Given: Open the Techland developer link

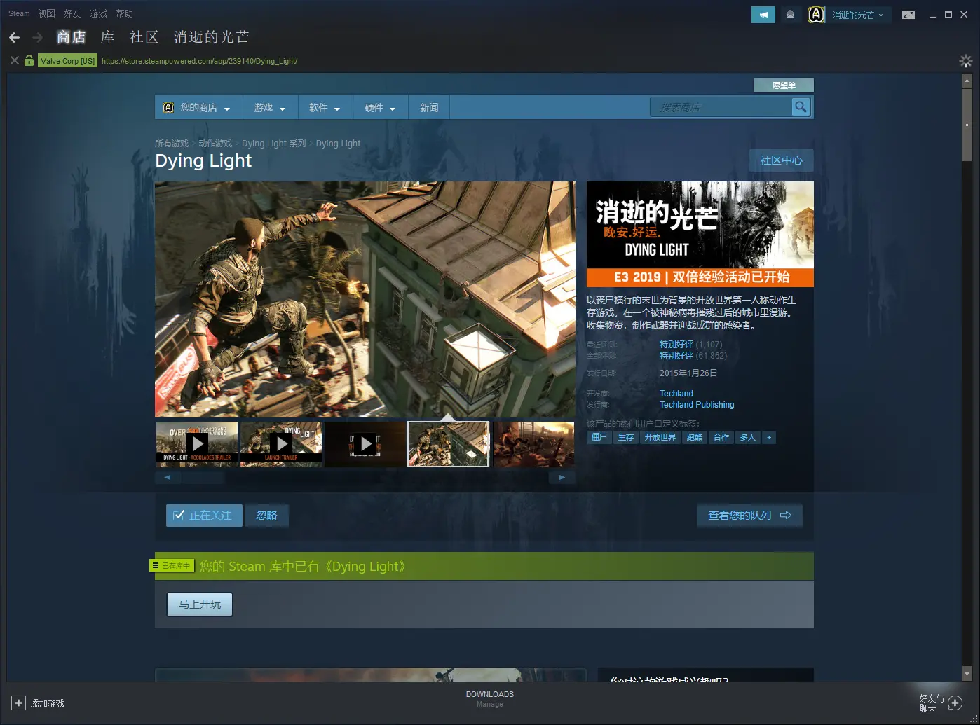Looking at the screenshot, I should 676,394.
